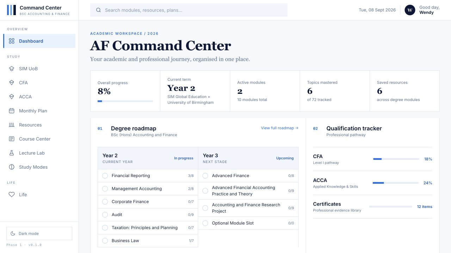The height and width of the screenshot is (253, 451).
Task: Go to the Monthly Plan page
Action: click(x=39, y=111)
